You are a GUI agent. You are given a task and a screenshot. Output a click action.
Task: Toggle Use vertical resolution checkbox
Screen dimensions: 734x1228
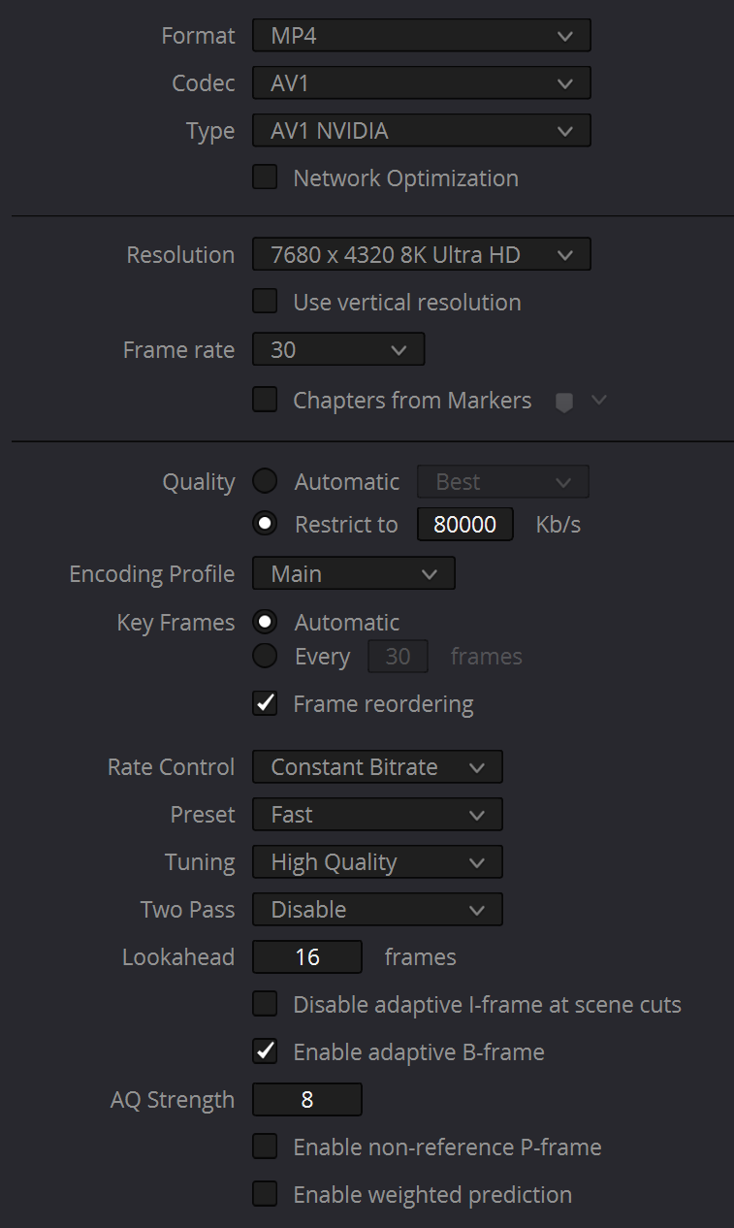(265, 302)
